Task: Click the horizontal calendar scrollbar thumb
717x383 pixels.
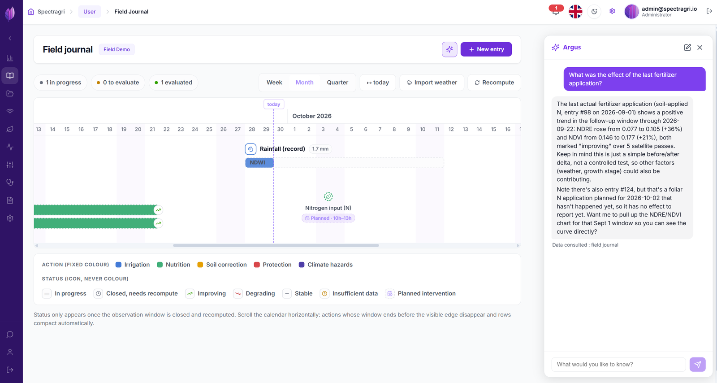Action: coord(276,245)
